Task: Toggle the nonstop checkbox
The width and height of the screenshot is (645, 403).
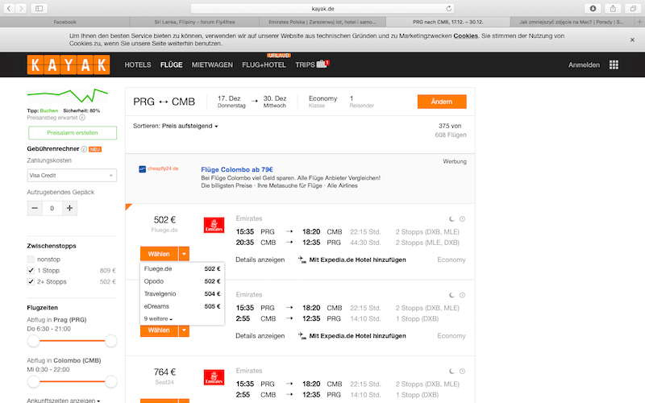Action: coord(31,259)
